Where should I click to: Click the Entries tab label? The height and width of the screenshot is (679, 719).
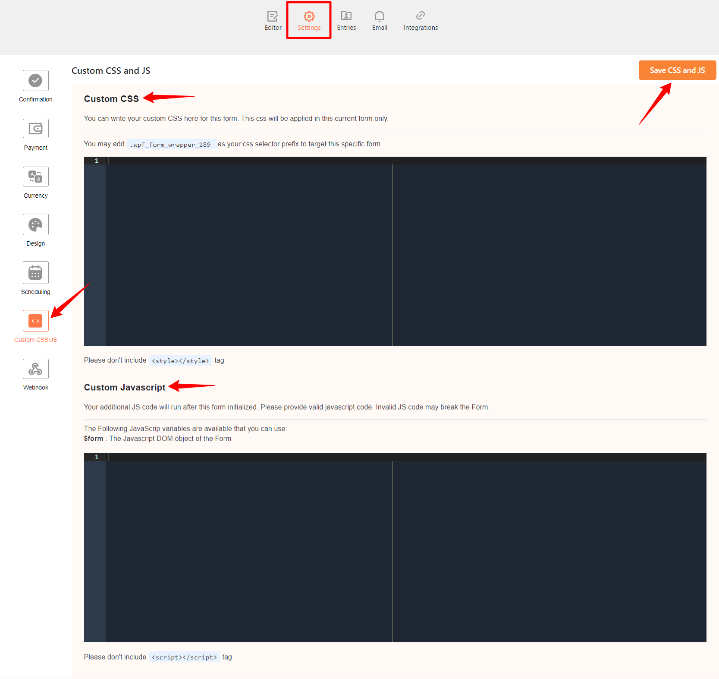coord(346,28)
